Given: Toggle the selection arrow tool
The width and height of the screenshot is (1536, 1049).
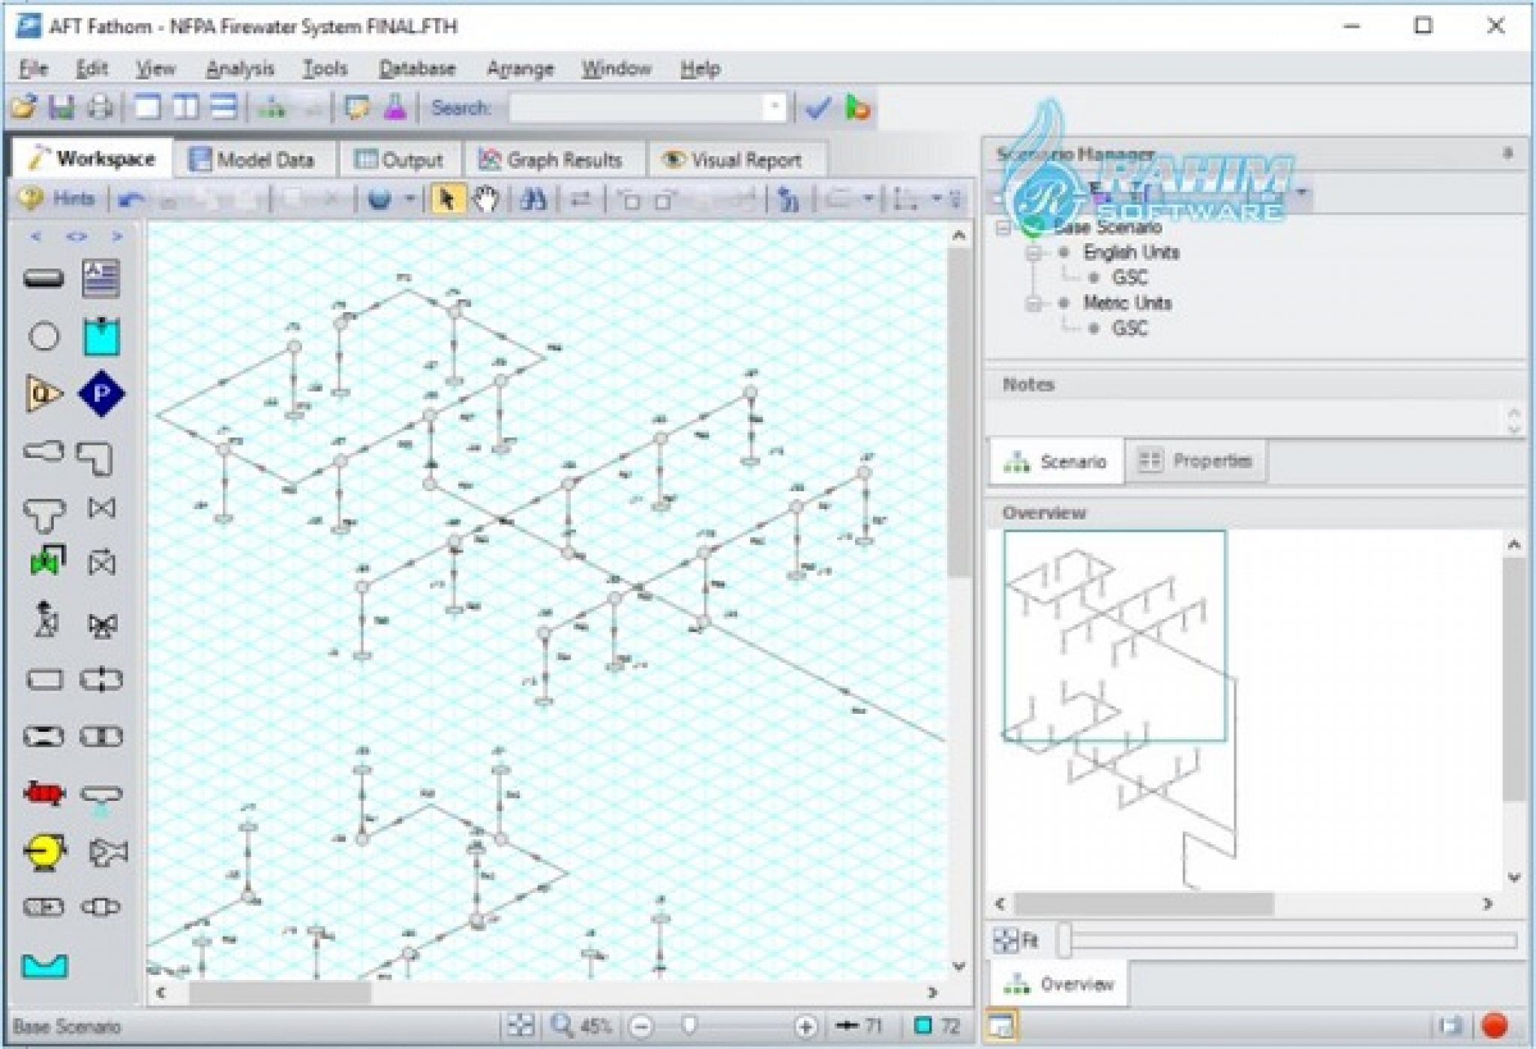Looking at the screenshot, I should point(445,199).
